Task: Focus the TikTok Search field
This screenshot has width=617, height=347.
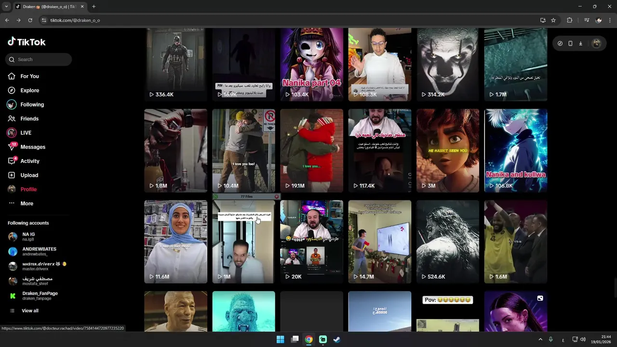Action: pos(39,59)
